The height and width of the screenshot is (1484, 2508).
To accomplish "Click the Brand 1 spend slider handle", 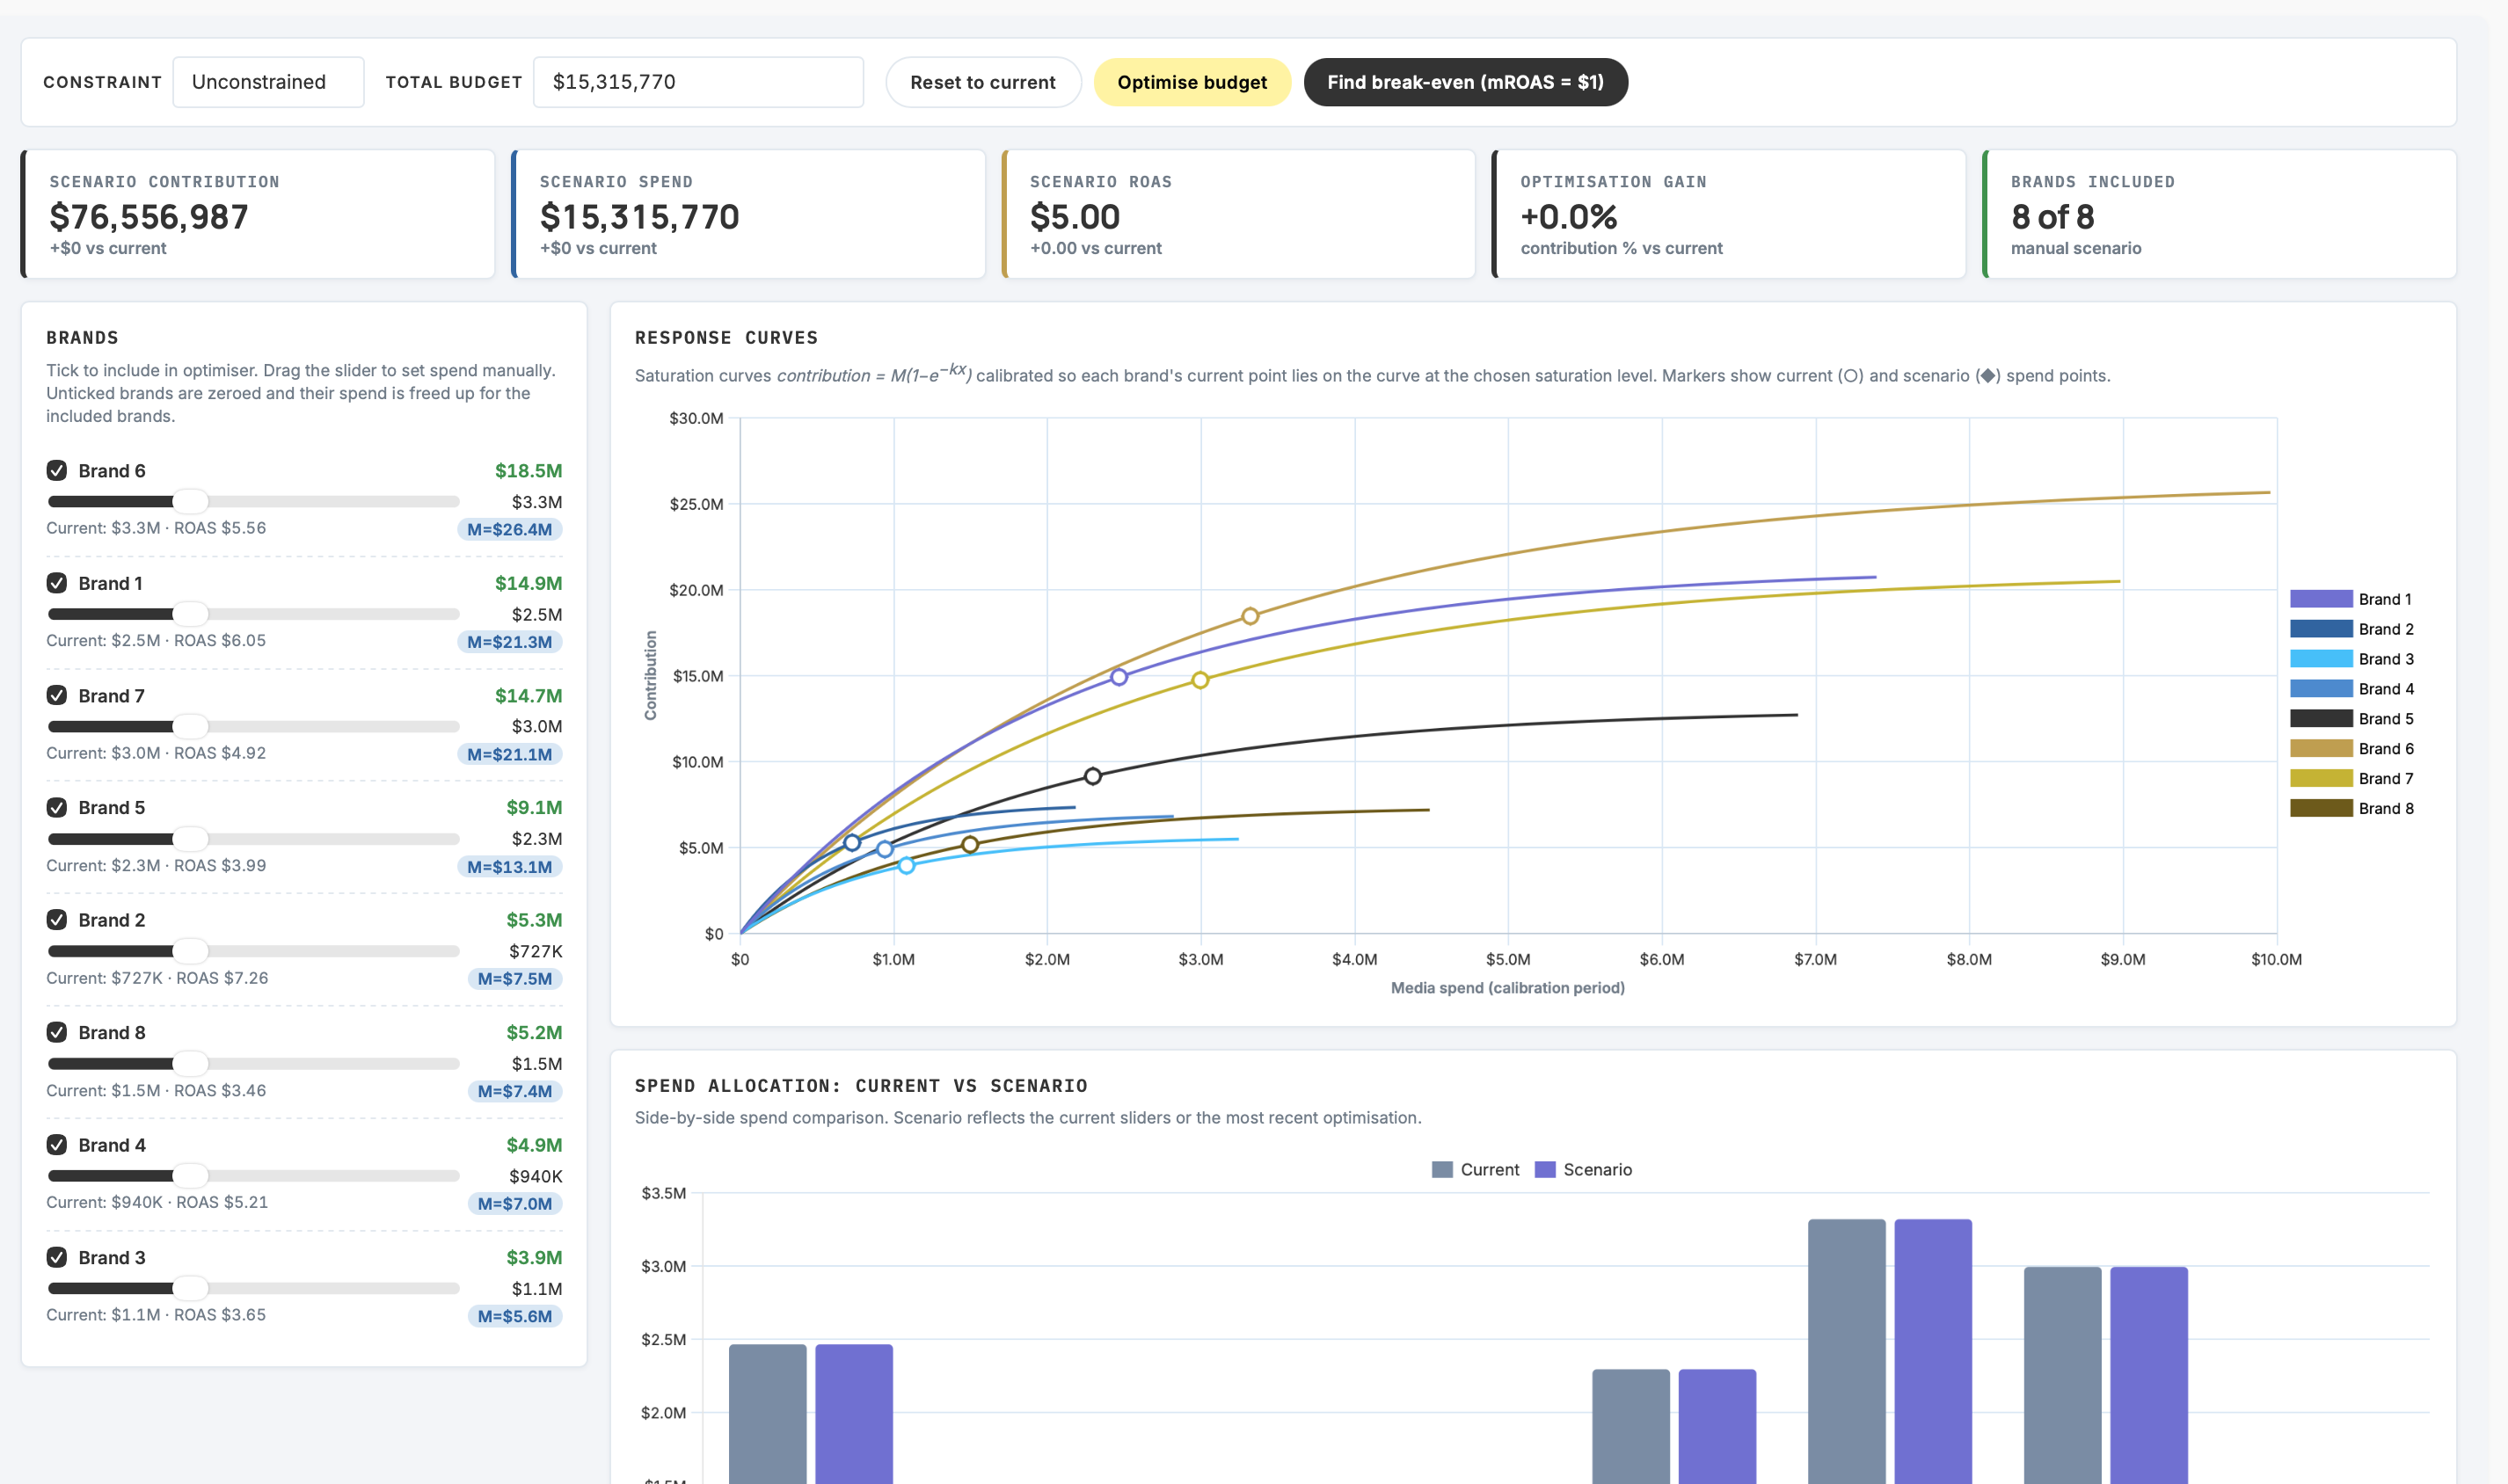I will tap(190, 614).
